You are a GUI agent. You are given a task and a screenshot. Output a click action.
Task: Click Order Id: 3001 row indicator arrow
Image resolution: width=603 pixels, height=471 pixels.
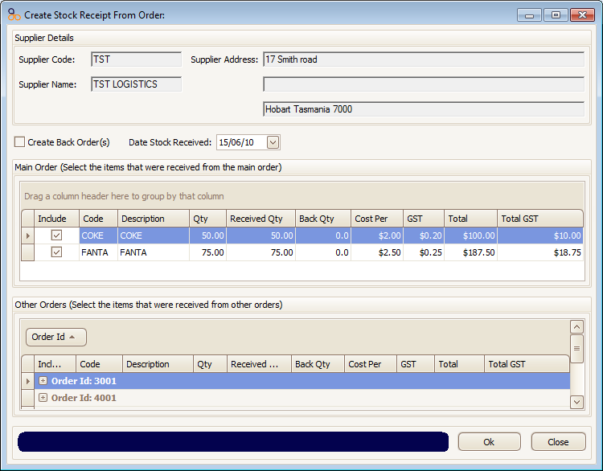pyautogui.click(x=27, y=381)
